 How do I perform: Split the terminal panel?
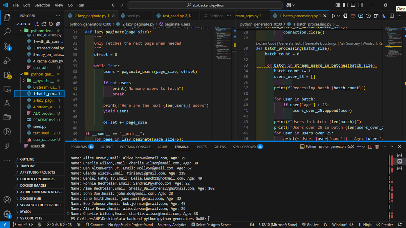(370, 147)
